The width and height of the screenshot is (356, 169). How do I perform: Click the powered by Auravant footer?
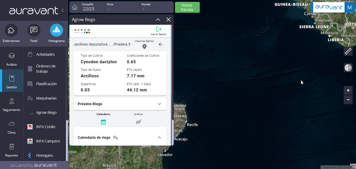tap(34, 165)
